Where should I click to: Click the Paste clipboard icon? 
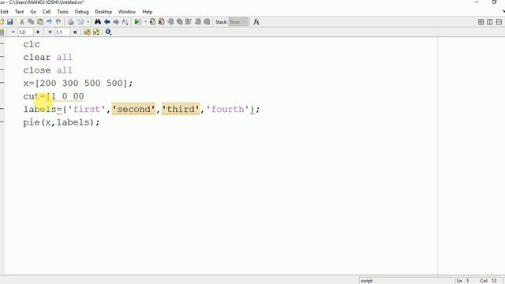pos(40,22)
